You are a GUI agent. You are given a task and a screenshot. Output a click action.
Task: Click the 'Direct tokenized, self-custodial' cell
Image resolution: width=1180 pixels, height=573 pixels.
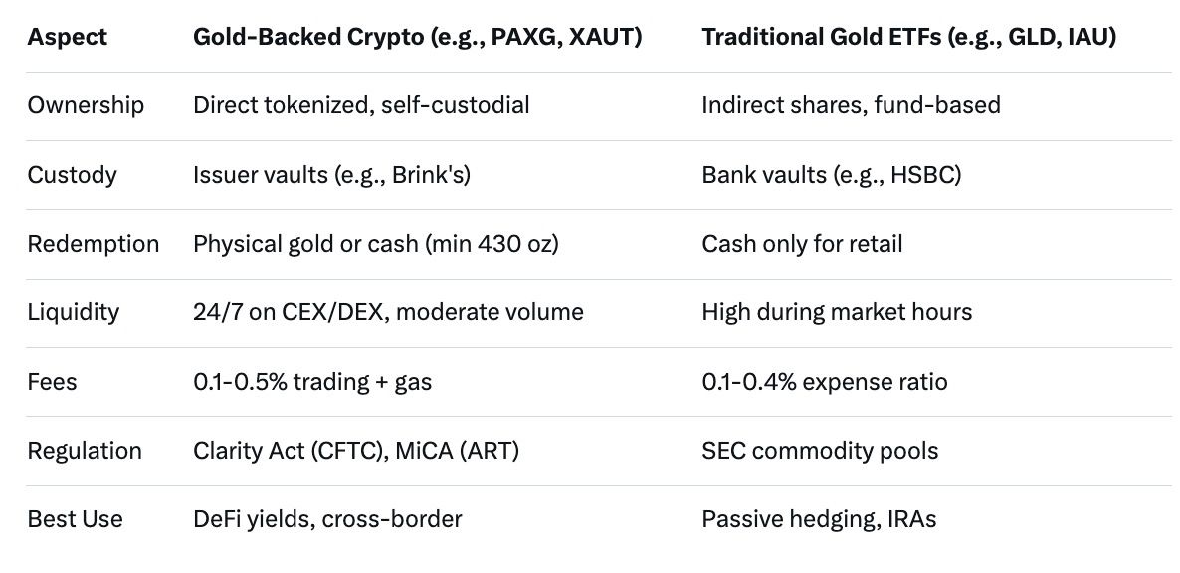coord(361,105)
